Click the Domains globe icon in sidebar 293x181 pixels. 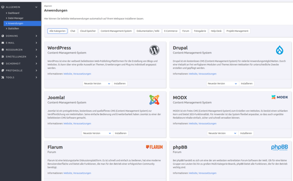coord(3,36)
